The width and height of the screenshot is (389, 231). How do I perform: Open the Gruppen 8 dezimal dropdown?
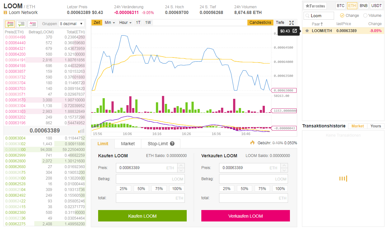tap(71, 24)
